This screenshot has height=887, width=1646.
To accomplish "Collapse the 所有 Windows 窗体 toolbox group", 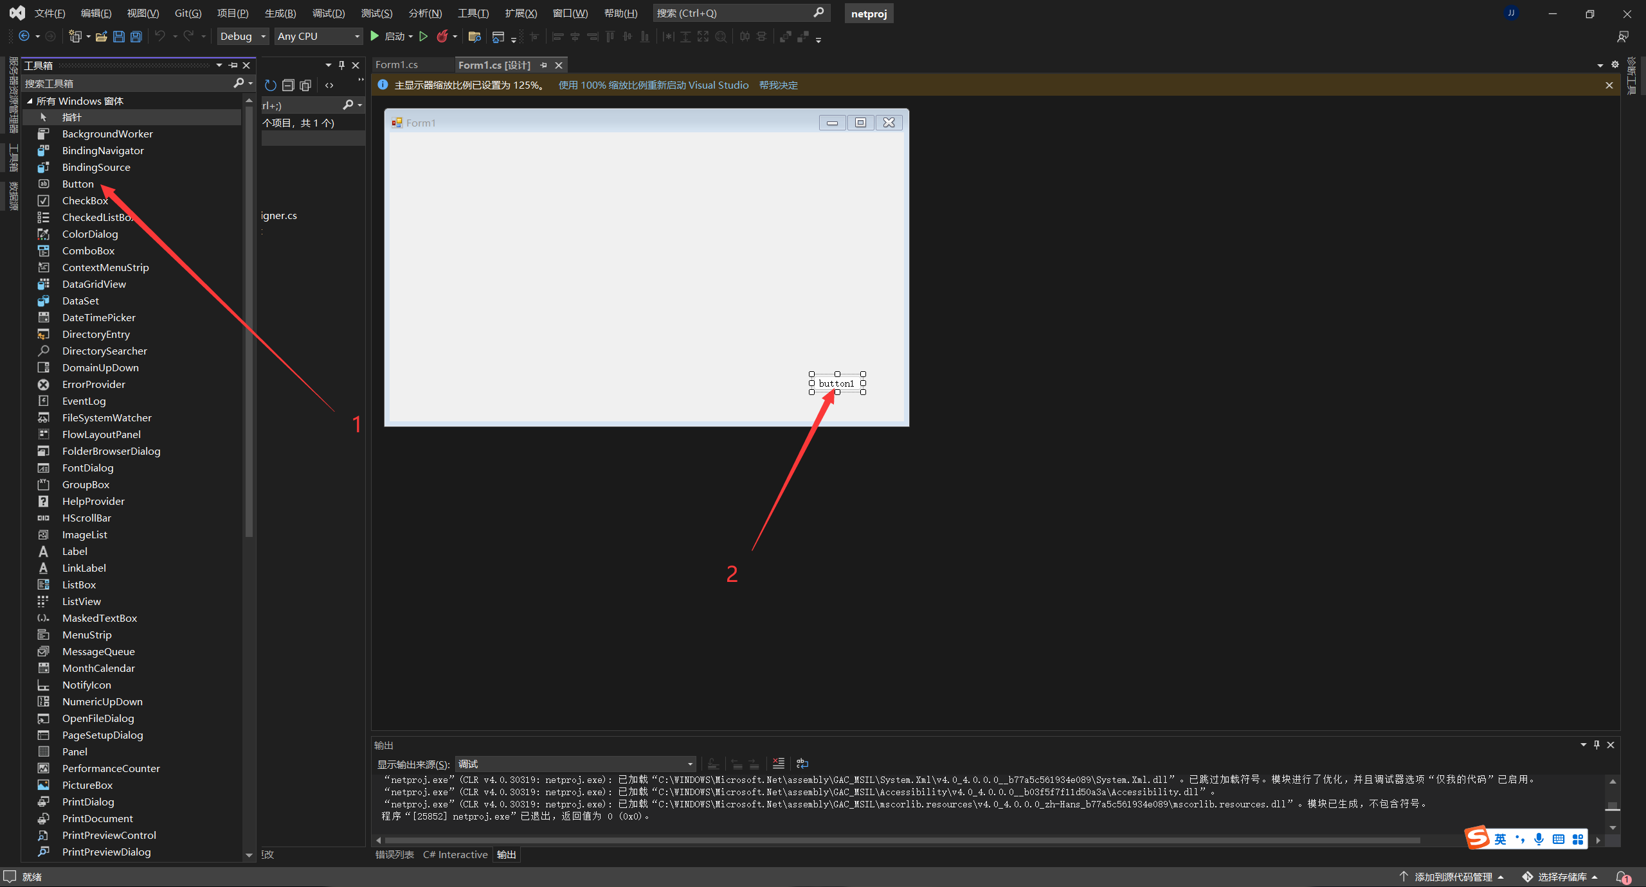I will tap(30, 101).
